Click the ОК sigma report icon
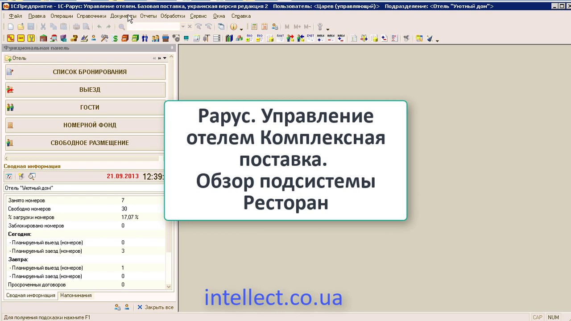This screenshot has width=571, height=321. pyautogui.click(x=394, y=38)
